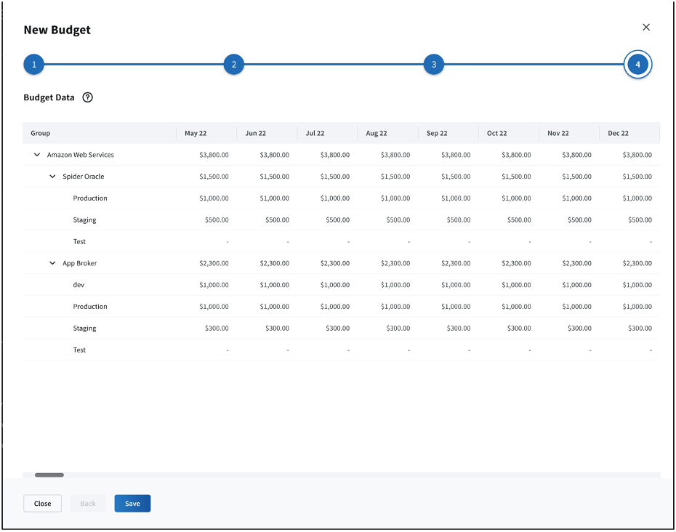Click the horizontal scrollbar thumb

click(x=49, y=475)
